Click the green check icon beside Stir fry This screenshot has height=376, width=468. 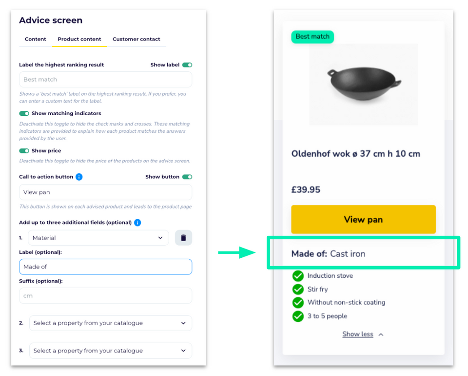(298, 289)
